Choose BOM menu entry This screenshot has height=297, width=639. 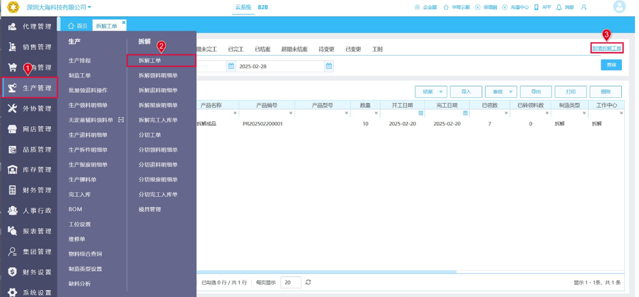coord(76,209)
